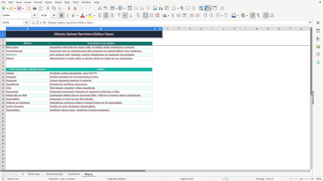323x181 pixels.
Task: Open the Data menu
Action: tap(67, 2)
